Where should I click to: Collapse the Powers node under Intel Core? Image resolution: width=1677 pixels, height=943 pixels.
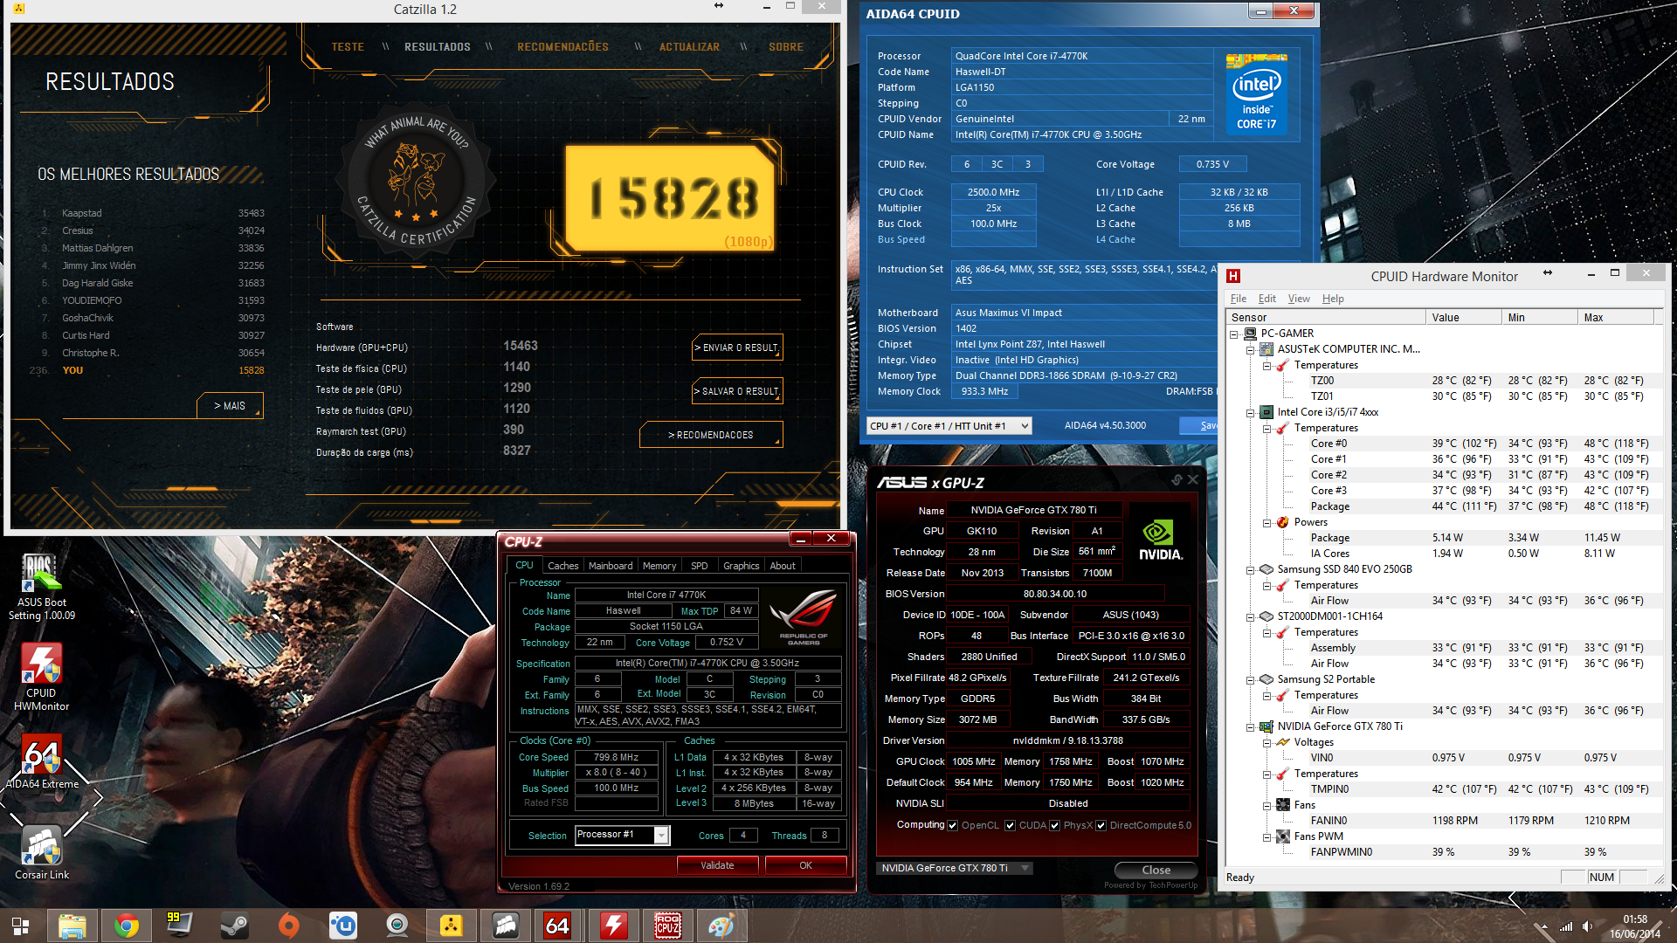[1266, 523]
